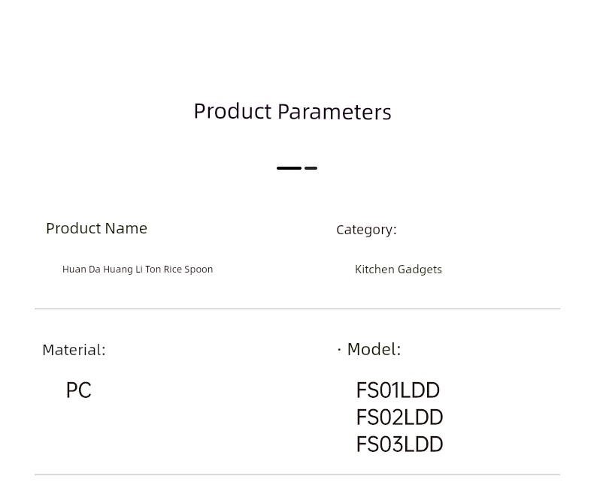Select the Category label

click(x=366, y=230)
